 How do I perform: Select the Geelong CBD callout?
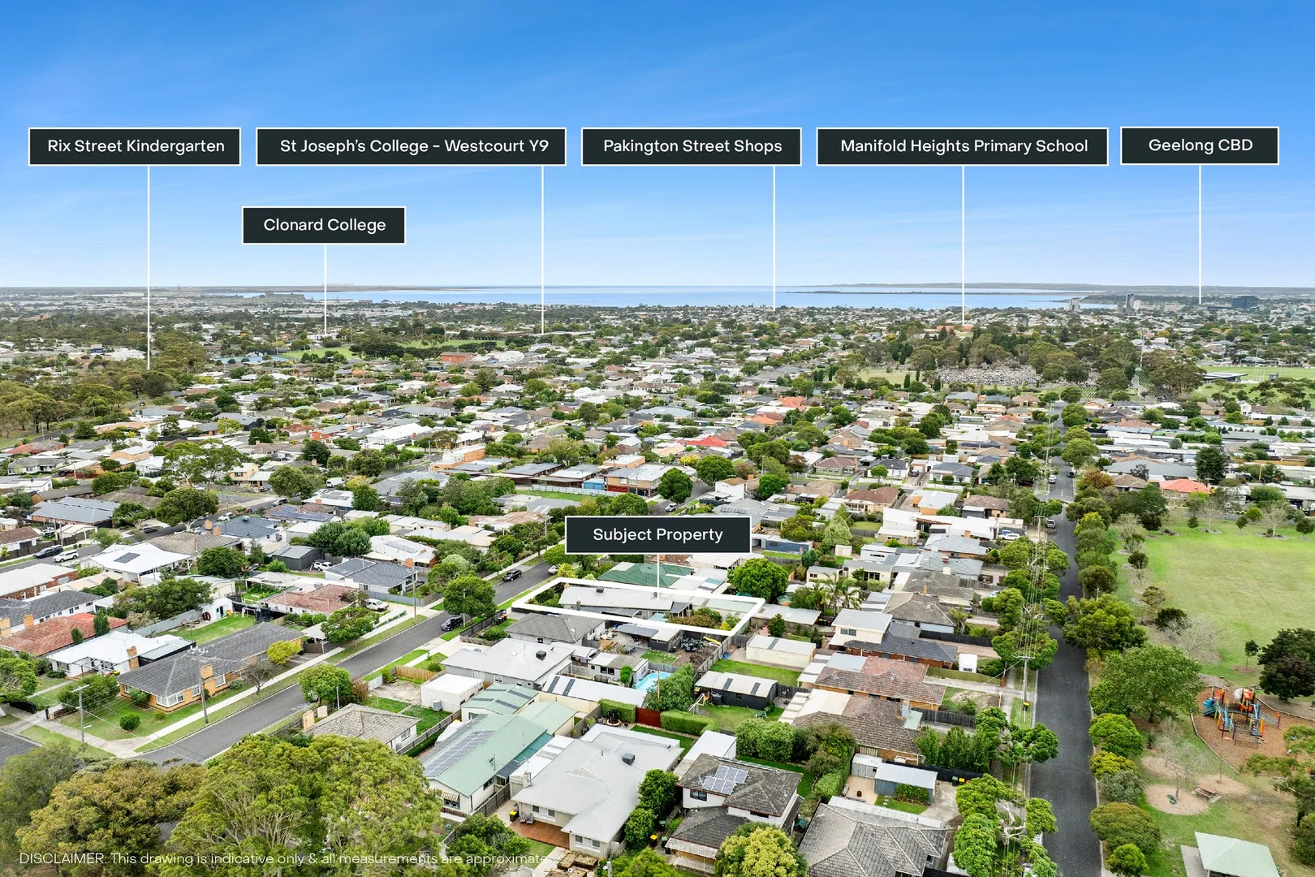coord(1201,145)
